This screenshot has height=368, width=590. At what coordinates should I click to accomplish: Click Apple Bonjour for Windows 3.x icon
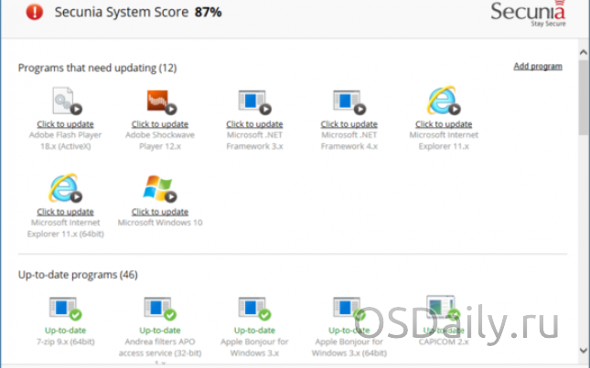[253, 308]
